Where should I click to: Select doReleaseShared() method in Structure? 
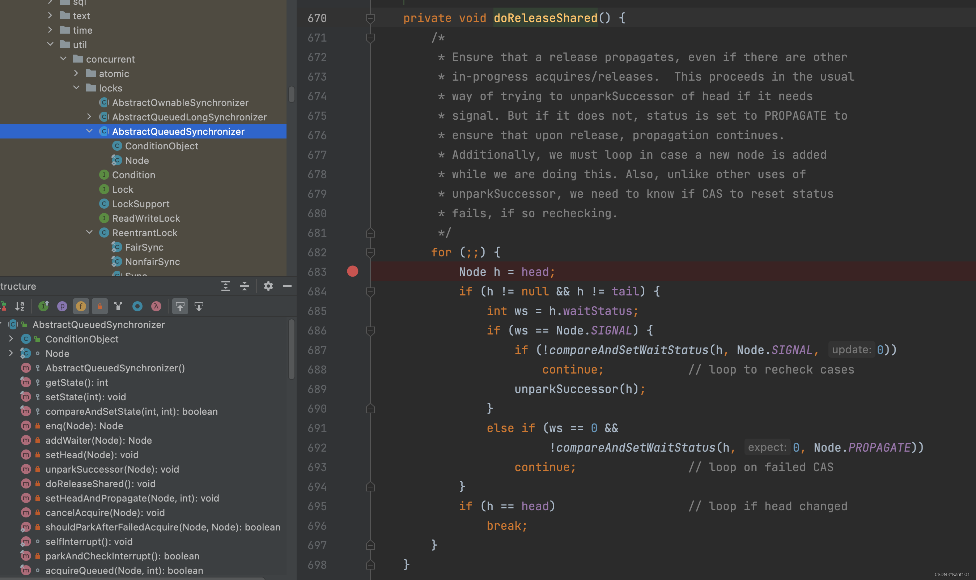pyautogui.click(x=100, y=483)
